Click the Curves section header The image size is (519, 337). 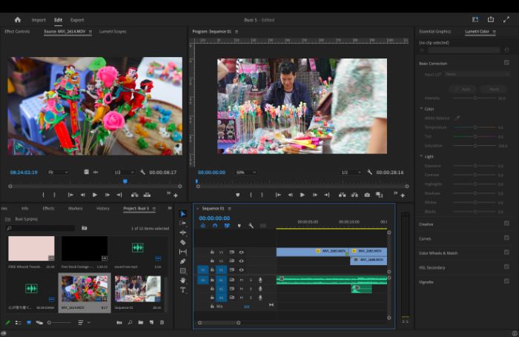pos(425,238)
